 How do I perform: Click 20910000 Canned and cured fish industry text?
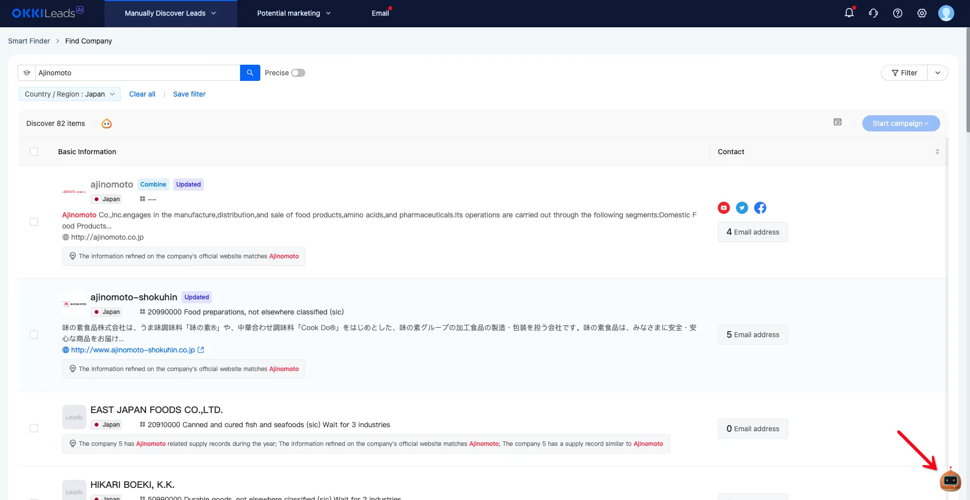[x=269, y=425]
